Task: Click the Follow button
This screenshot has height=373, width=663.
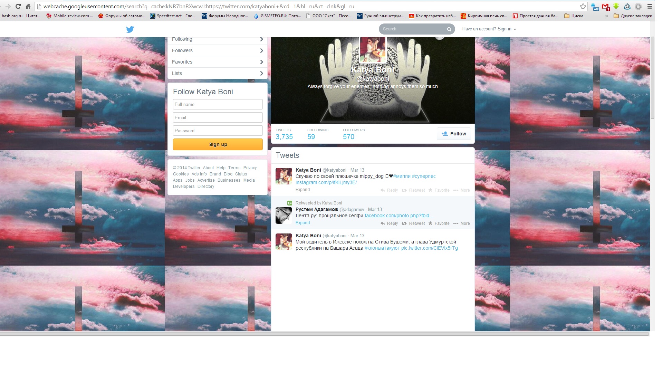Action: [454, 134]
